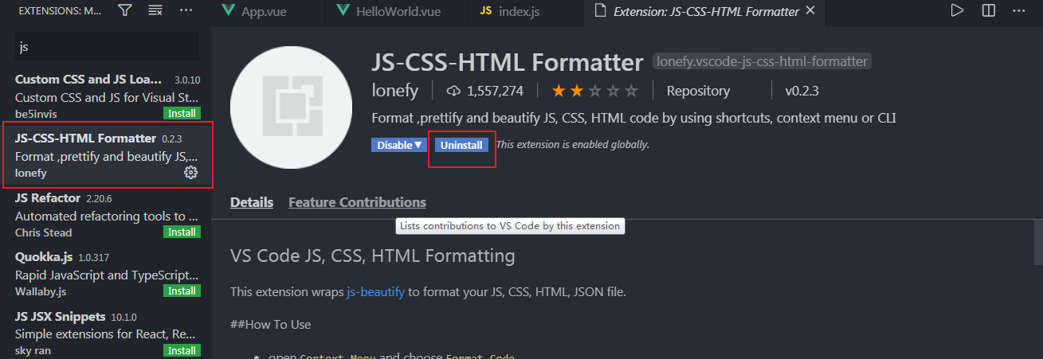The width and height of the screenshot is (1043, 359).
Task: Expand the Disable dropdown button
Action: (400, 145)
